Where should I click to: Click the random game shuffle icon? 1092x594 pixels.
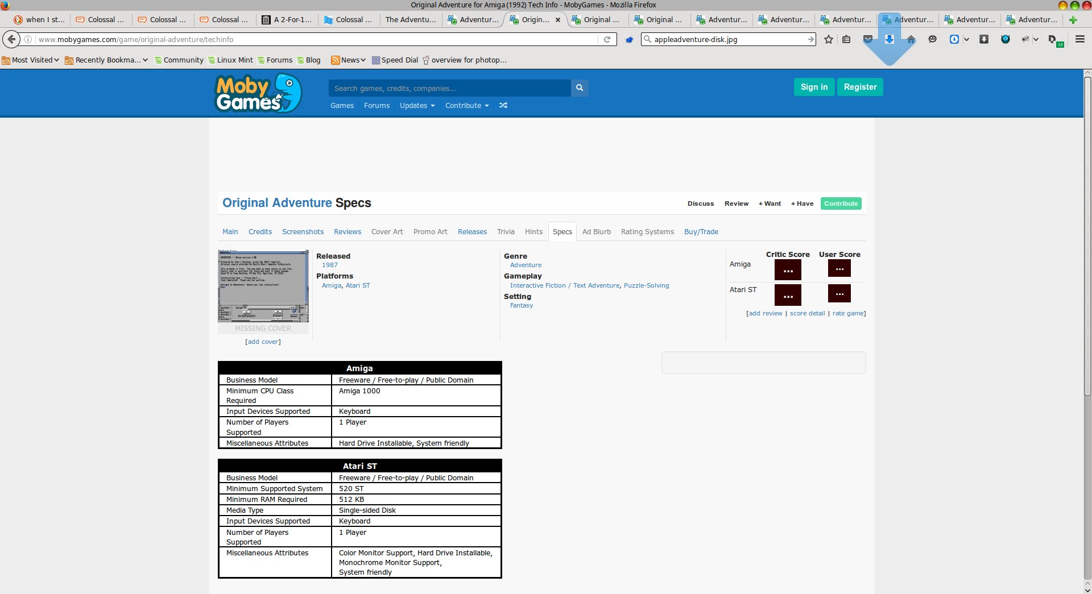point(503,106)
